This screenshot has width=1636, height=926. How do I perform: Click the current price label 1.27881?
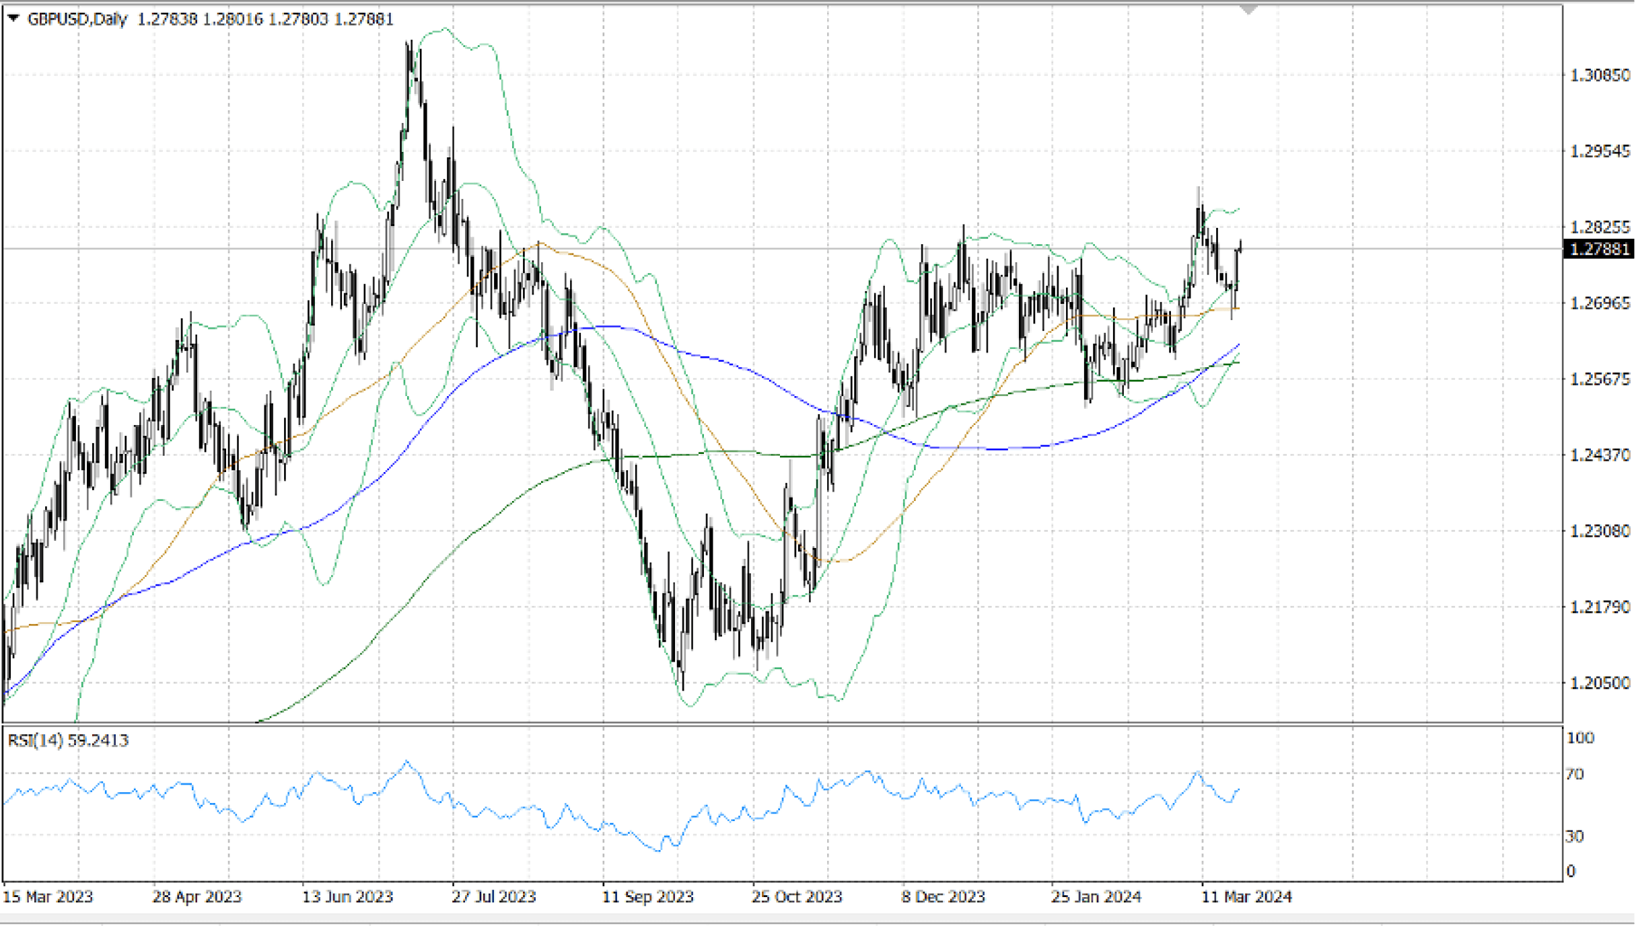tap(1599, 249)
